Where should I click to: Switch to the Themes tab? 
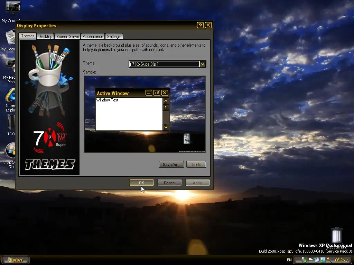(x=28, y=36)
